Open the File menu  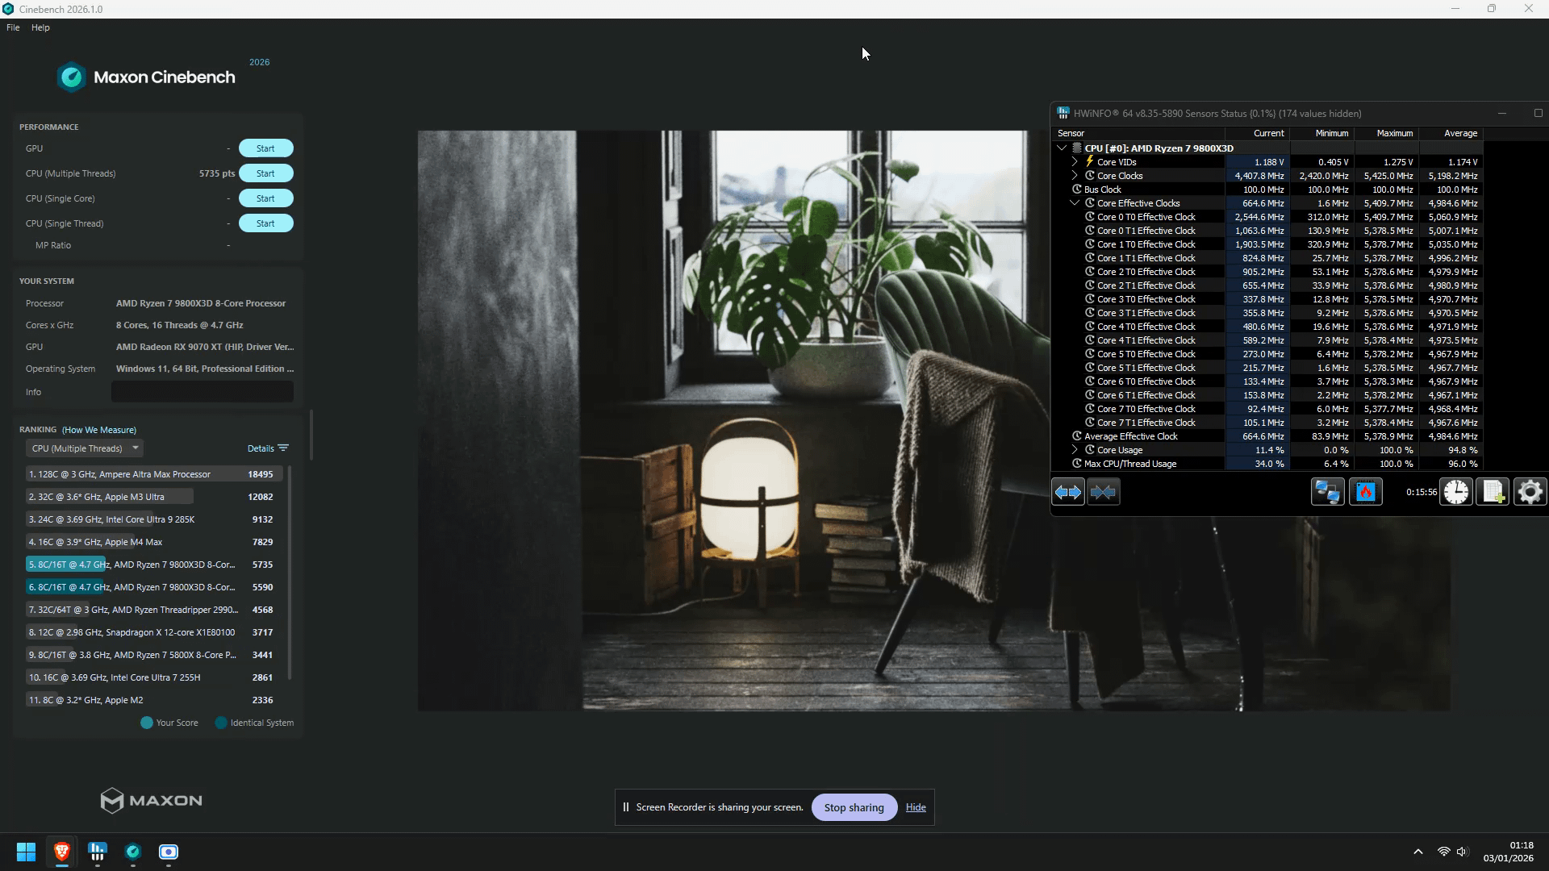pos(13,27)
